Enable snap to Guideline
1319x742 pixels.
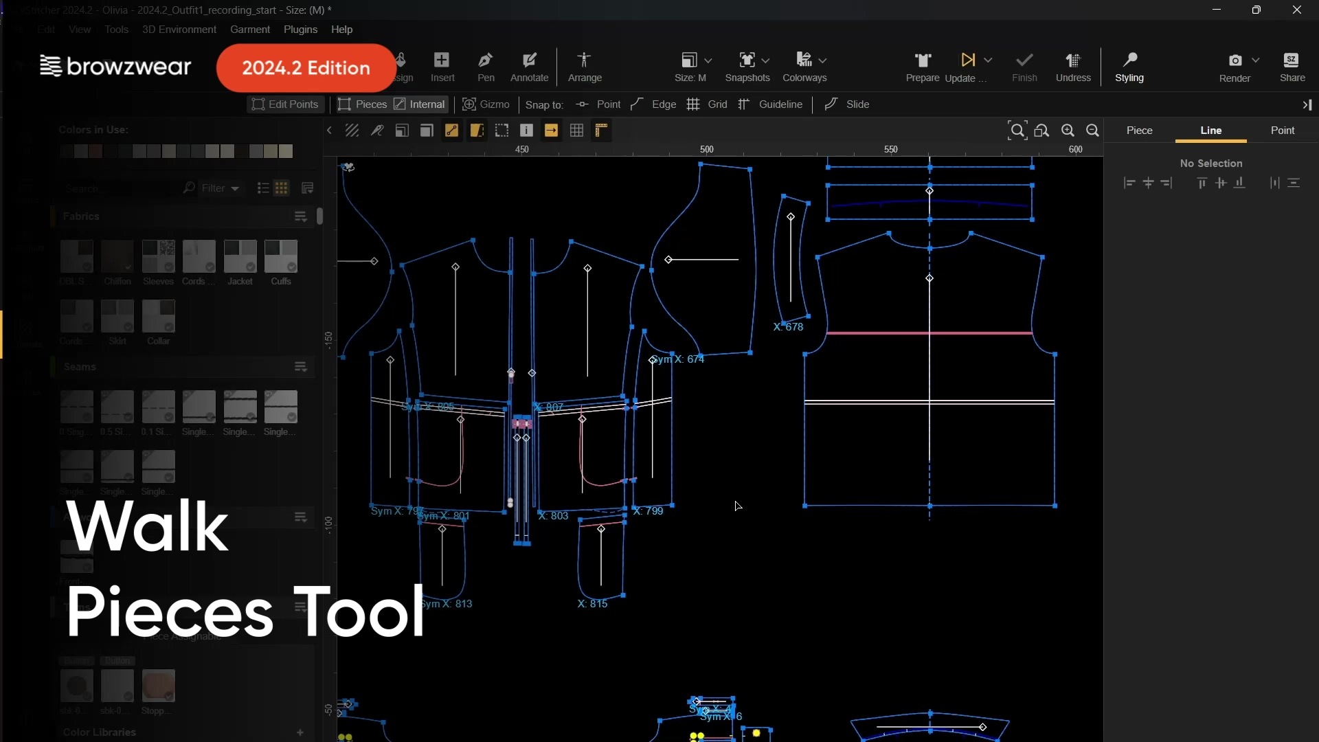(x=770, y=104)
